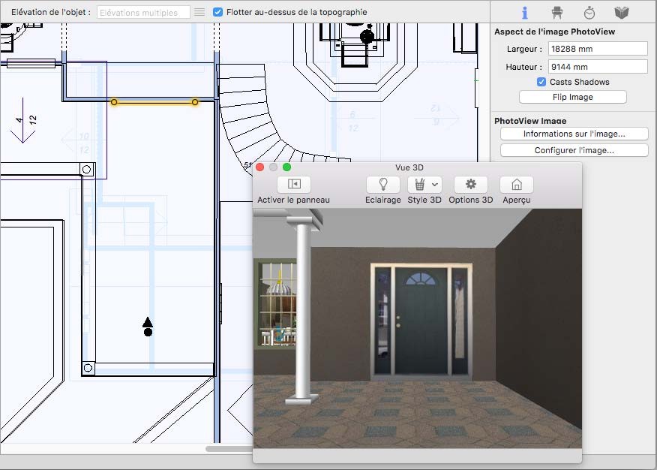Open the furniture chair panel icon
Viewport: 657px width, 470px height.
557,13
